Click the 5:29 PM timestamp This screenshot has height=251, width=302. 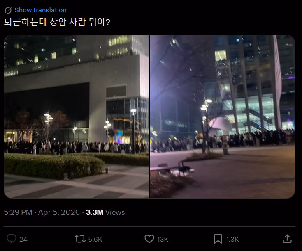pyautogui.click(x=18, y=212)
